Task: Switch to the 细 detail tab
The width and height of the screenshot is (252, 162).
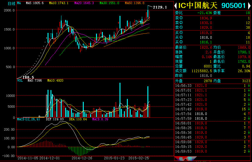Action: pos(181,159)
